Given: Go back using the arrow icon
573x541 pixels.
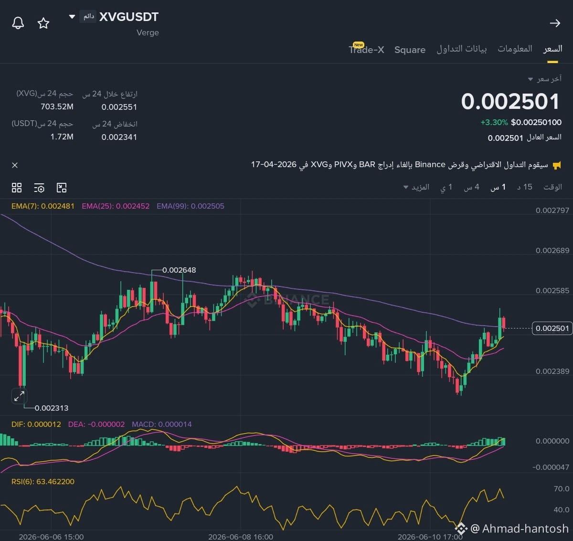Looking at the screenshot, I should point(555,23).
